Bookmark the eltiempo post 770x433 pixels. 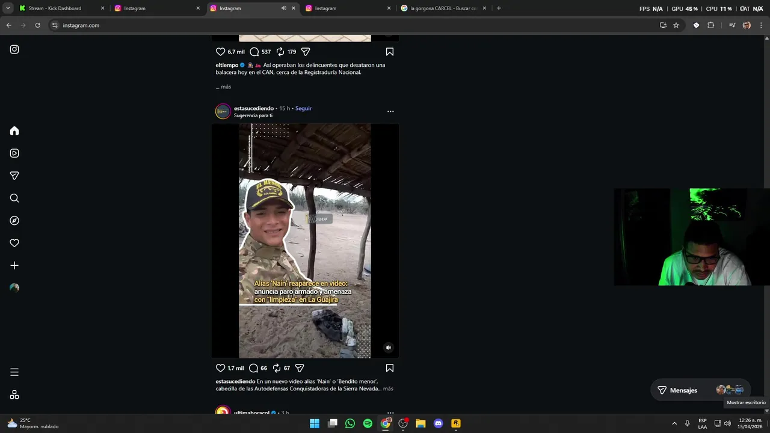390,52
